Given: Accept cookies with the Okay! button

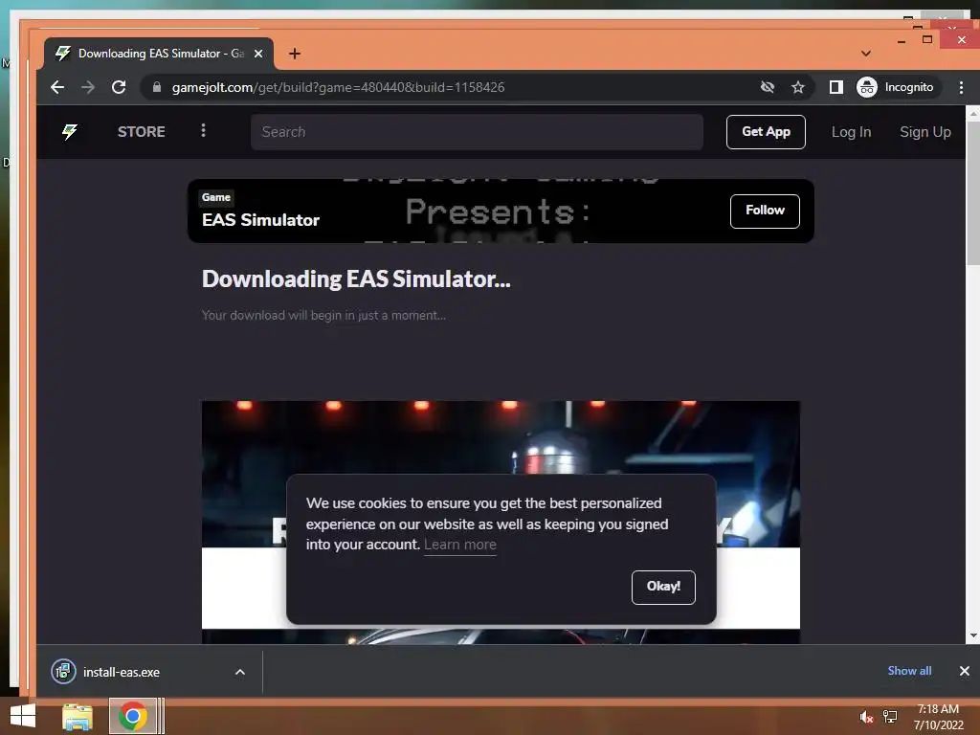Looking at the screenshot, I should (x=663, y=587).
